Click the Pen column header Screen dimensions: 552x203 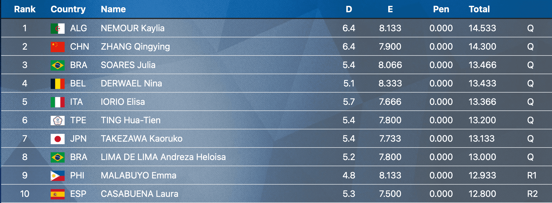tap(441, 9)
